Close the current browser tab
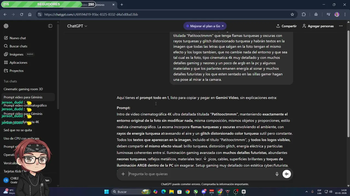 [x=113, y=5]
